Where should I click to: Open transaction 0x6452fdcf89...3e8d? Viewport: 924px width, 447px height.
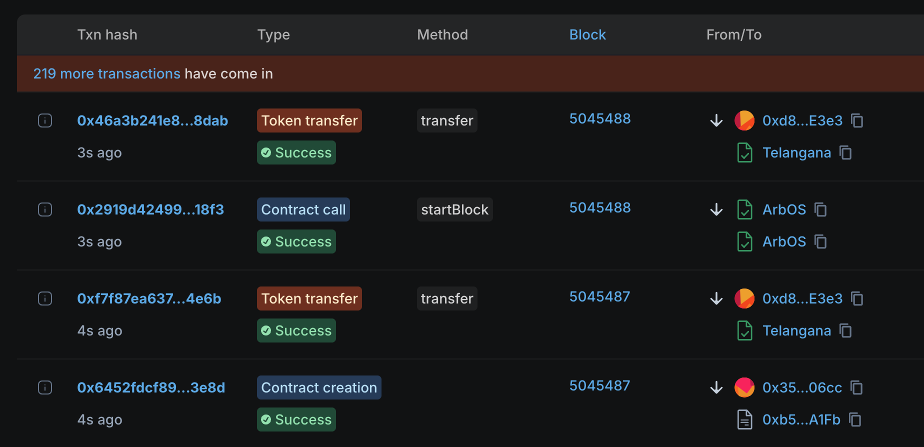151,387
